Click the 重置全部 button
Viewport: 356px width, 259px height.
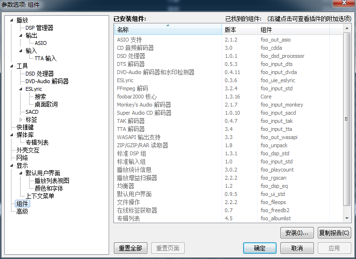click(x=130, y=248)
